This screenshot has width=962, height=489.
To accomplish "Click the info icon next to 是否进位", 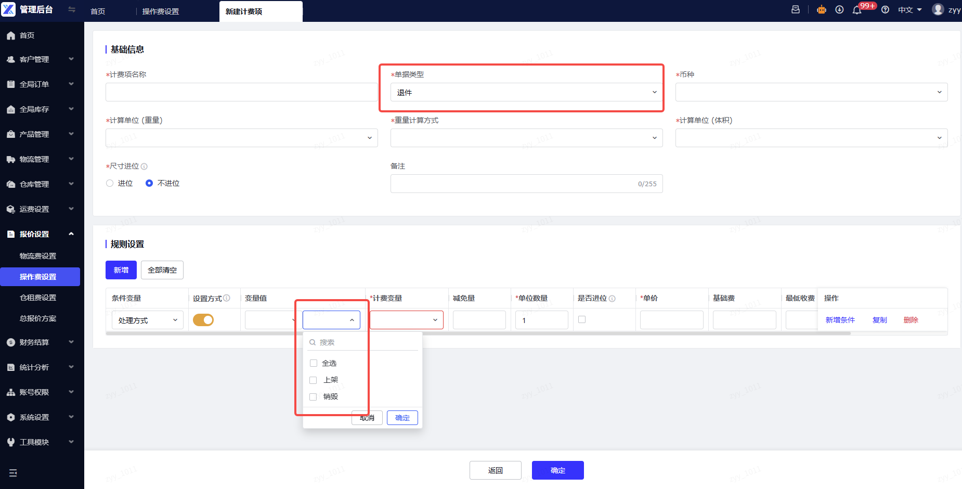I will click(612, 299).
